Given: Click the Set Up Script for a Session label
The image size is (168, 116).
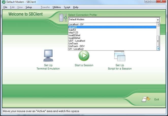Looking at the screenshot, I should 120,67.
